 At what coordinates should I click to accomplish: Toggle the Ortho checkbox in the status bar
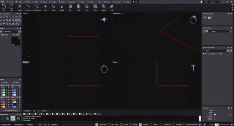coord(121,124)
